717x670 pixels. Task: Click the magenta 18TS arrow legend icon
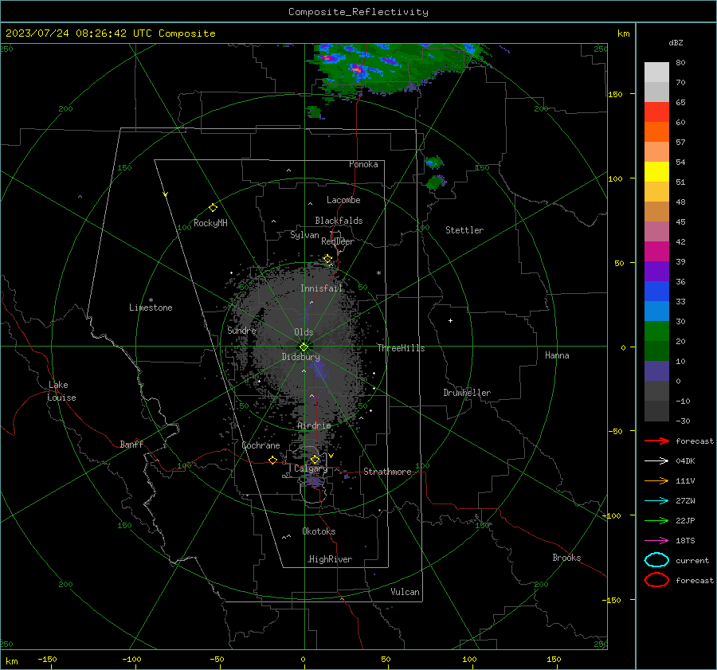click(x=656, y=541)
